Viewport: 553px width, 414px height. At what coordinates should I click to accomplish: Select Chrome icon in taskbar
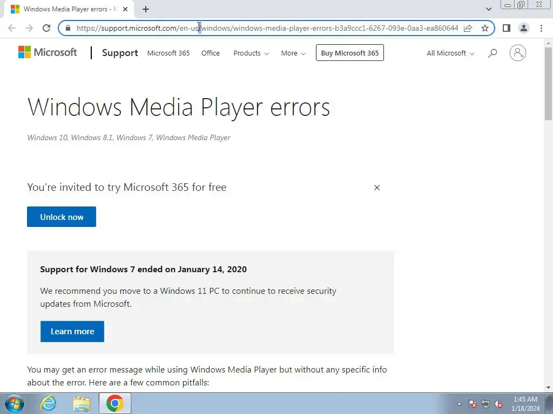tap(114, 403)
